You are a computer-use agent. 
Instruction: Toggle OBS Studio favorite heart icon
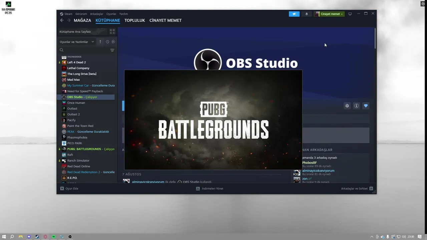click(366, 106)
